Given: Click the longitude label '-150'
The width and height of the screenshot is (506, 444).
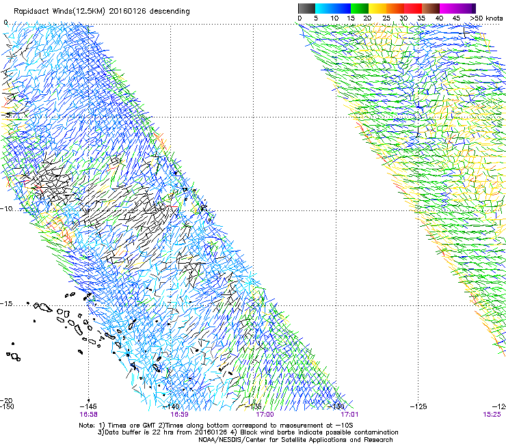Looking at the screenshot, I should [x=7, y=406].
